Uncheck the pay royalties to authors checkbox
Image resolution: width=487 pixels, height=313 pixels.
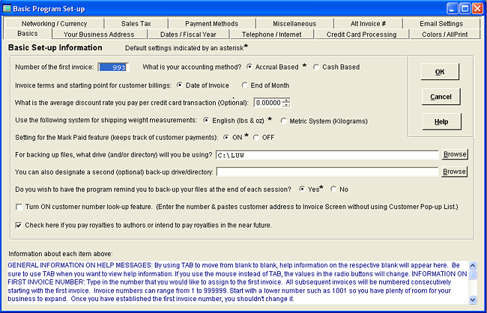pos(19,225)
